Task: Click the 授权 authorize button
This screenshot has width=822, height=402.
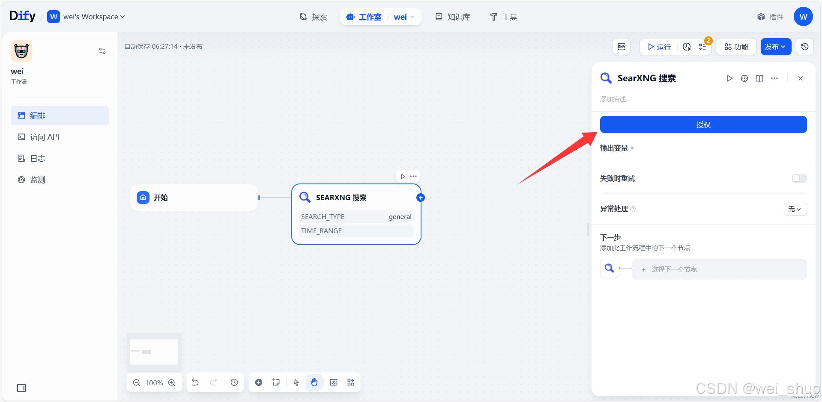Action: (703, 124)
